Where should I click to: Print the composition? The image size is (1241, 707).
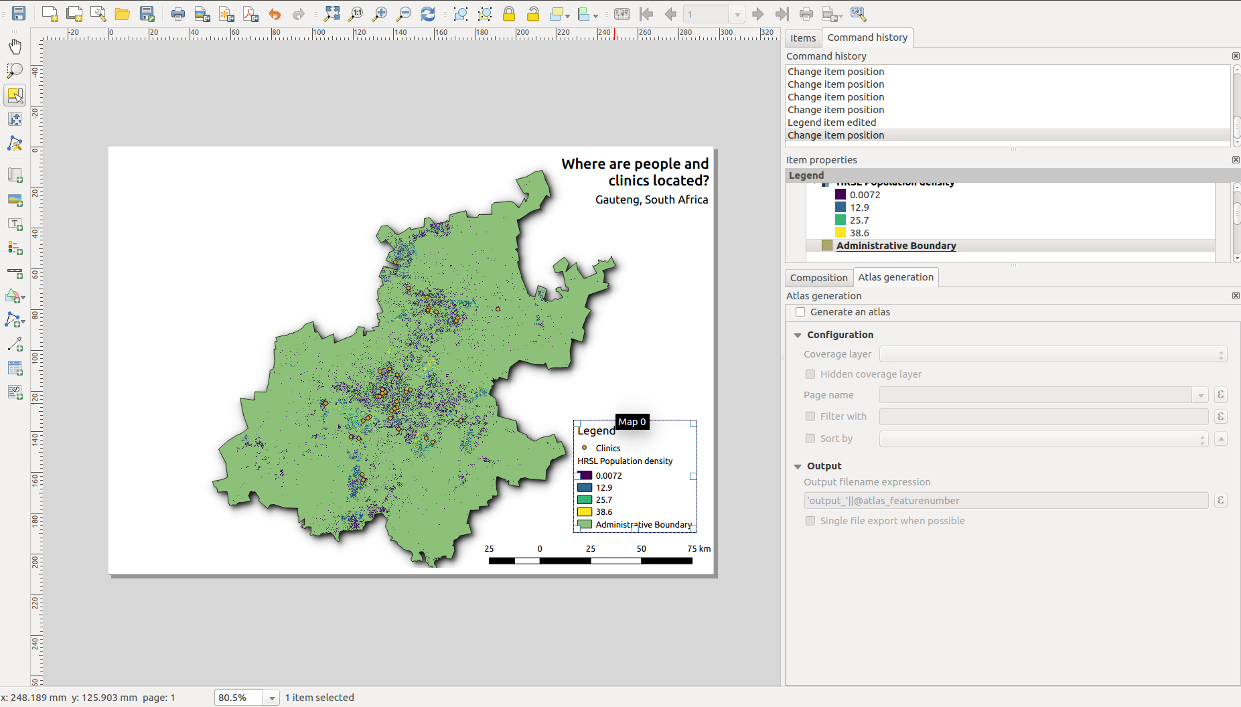(x=178, y=13)
